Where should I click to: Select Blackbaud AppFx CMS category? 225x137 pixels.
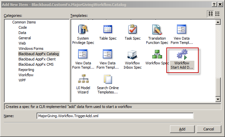coord(36,64)
